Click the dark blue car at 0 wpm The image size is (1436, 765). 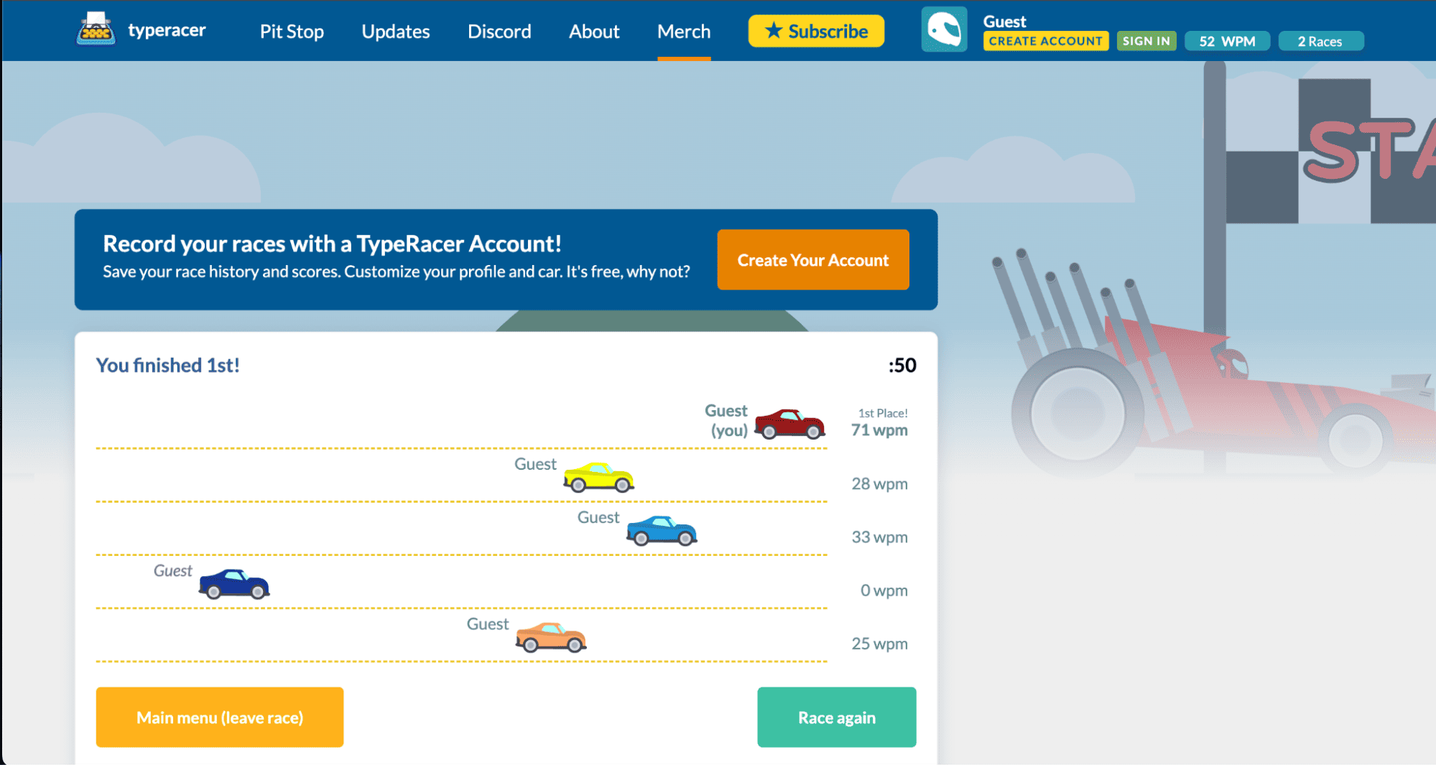click(234, 584)
